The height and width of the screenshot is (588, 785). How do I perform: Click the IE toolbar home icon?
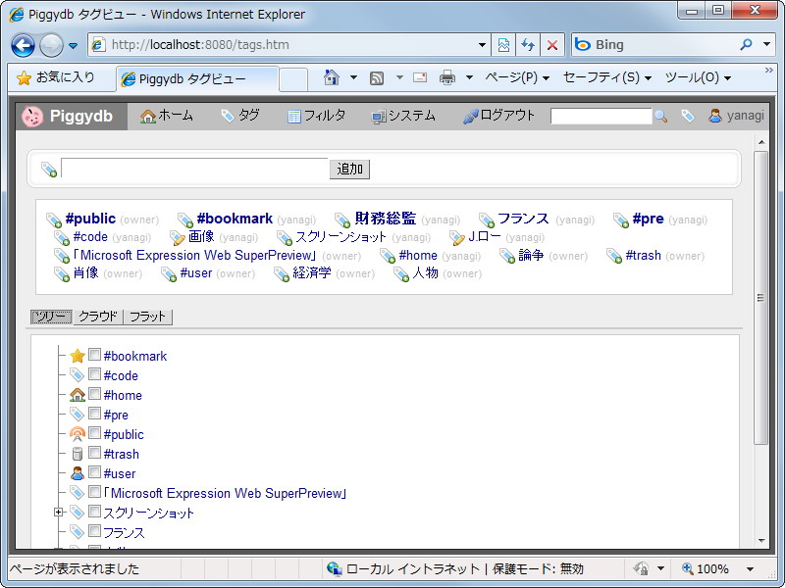point(332,77)
